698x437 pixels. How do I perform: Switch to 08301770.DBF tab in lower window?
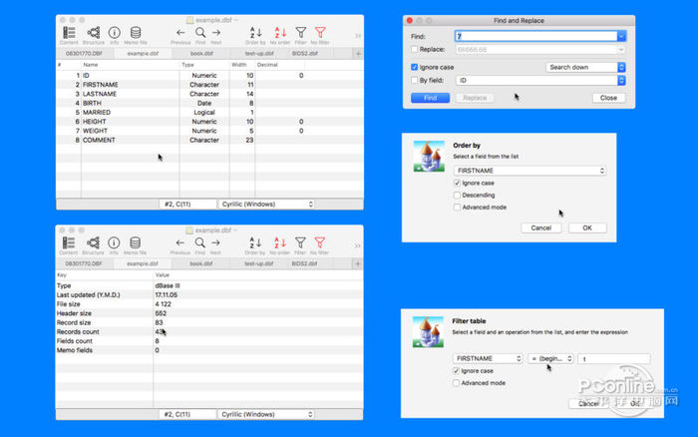tap(84, 263)
